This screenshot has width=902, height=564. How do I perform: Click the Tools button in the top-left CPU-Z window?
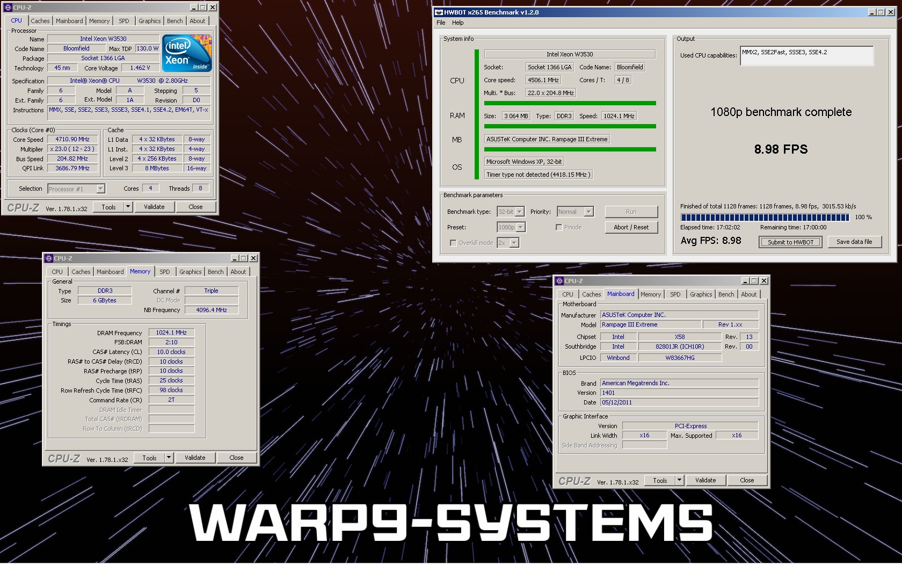(x=109, y=207)
